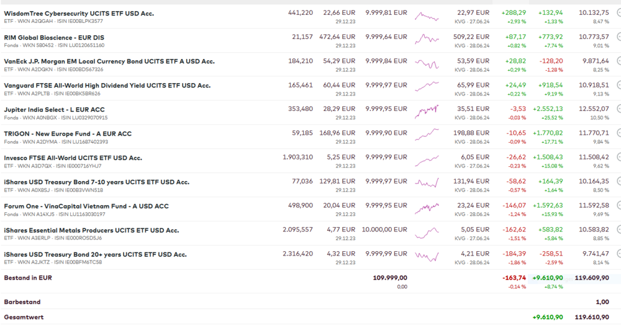
Task: View price chart for Invesco FTSE All-World
Action: click(427, 160)
